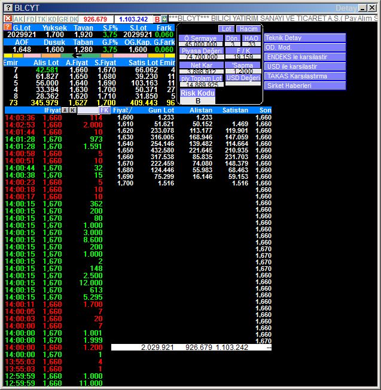The image size is (381, 390).
Task: Click the FK button in trades header
Action: tap(105, 110)
